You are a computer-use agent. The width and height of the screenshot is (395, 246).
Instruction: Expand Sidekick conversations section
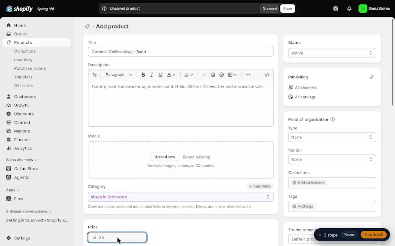tap(29, 212)
